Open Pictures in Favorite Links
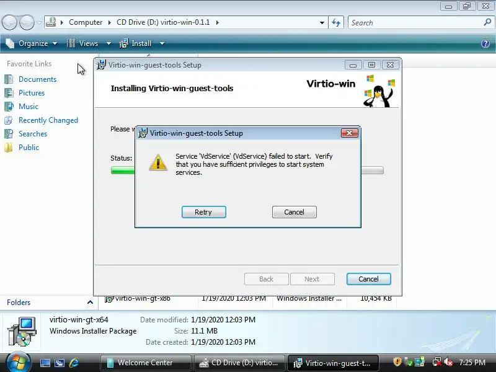The width and height of the screenshot is (496, 372). click(x=32, y=92)
